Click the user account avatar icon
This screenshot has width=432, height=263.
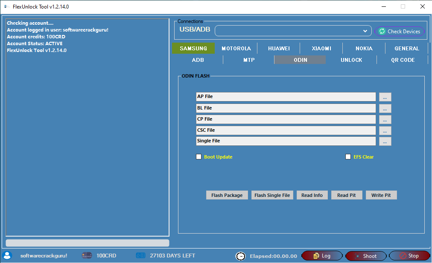click(7, 255)
